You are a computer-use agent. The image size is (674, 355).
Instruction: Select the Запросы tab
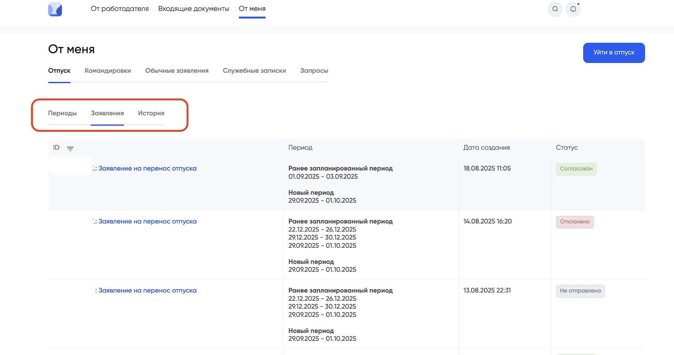coord(314,71)
